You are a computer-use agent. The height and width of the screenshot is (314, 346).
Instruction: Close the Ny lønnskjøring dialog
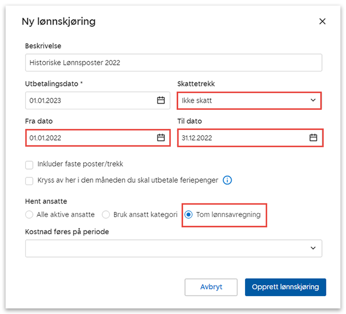coord(322,22)
